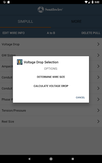Screen dimensions: 102x163
Task: Switch to the MORE tab
Action: pos(77,21)
